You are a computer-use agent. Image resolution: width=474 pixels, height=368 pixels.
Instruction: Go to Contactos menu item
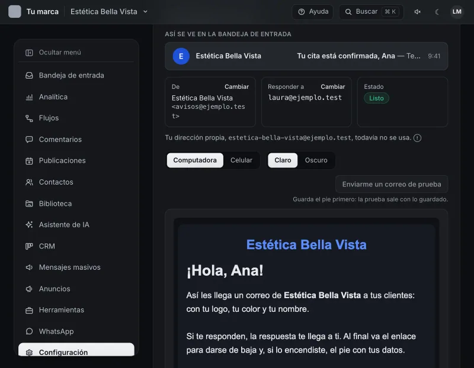(76, 182)
